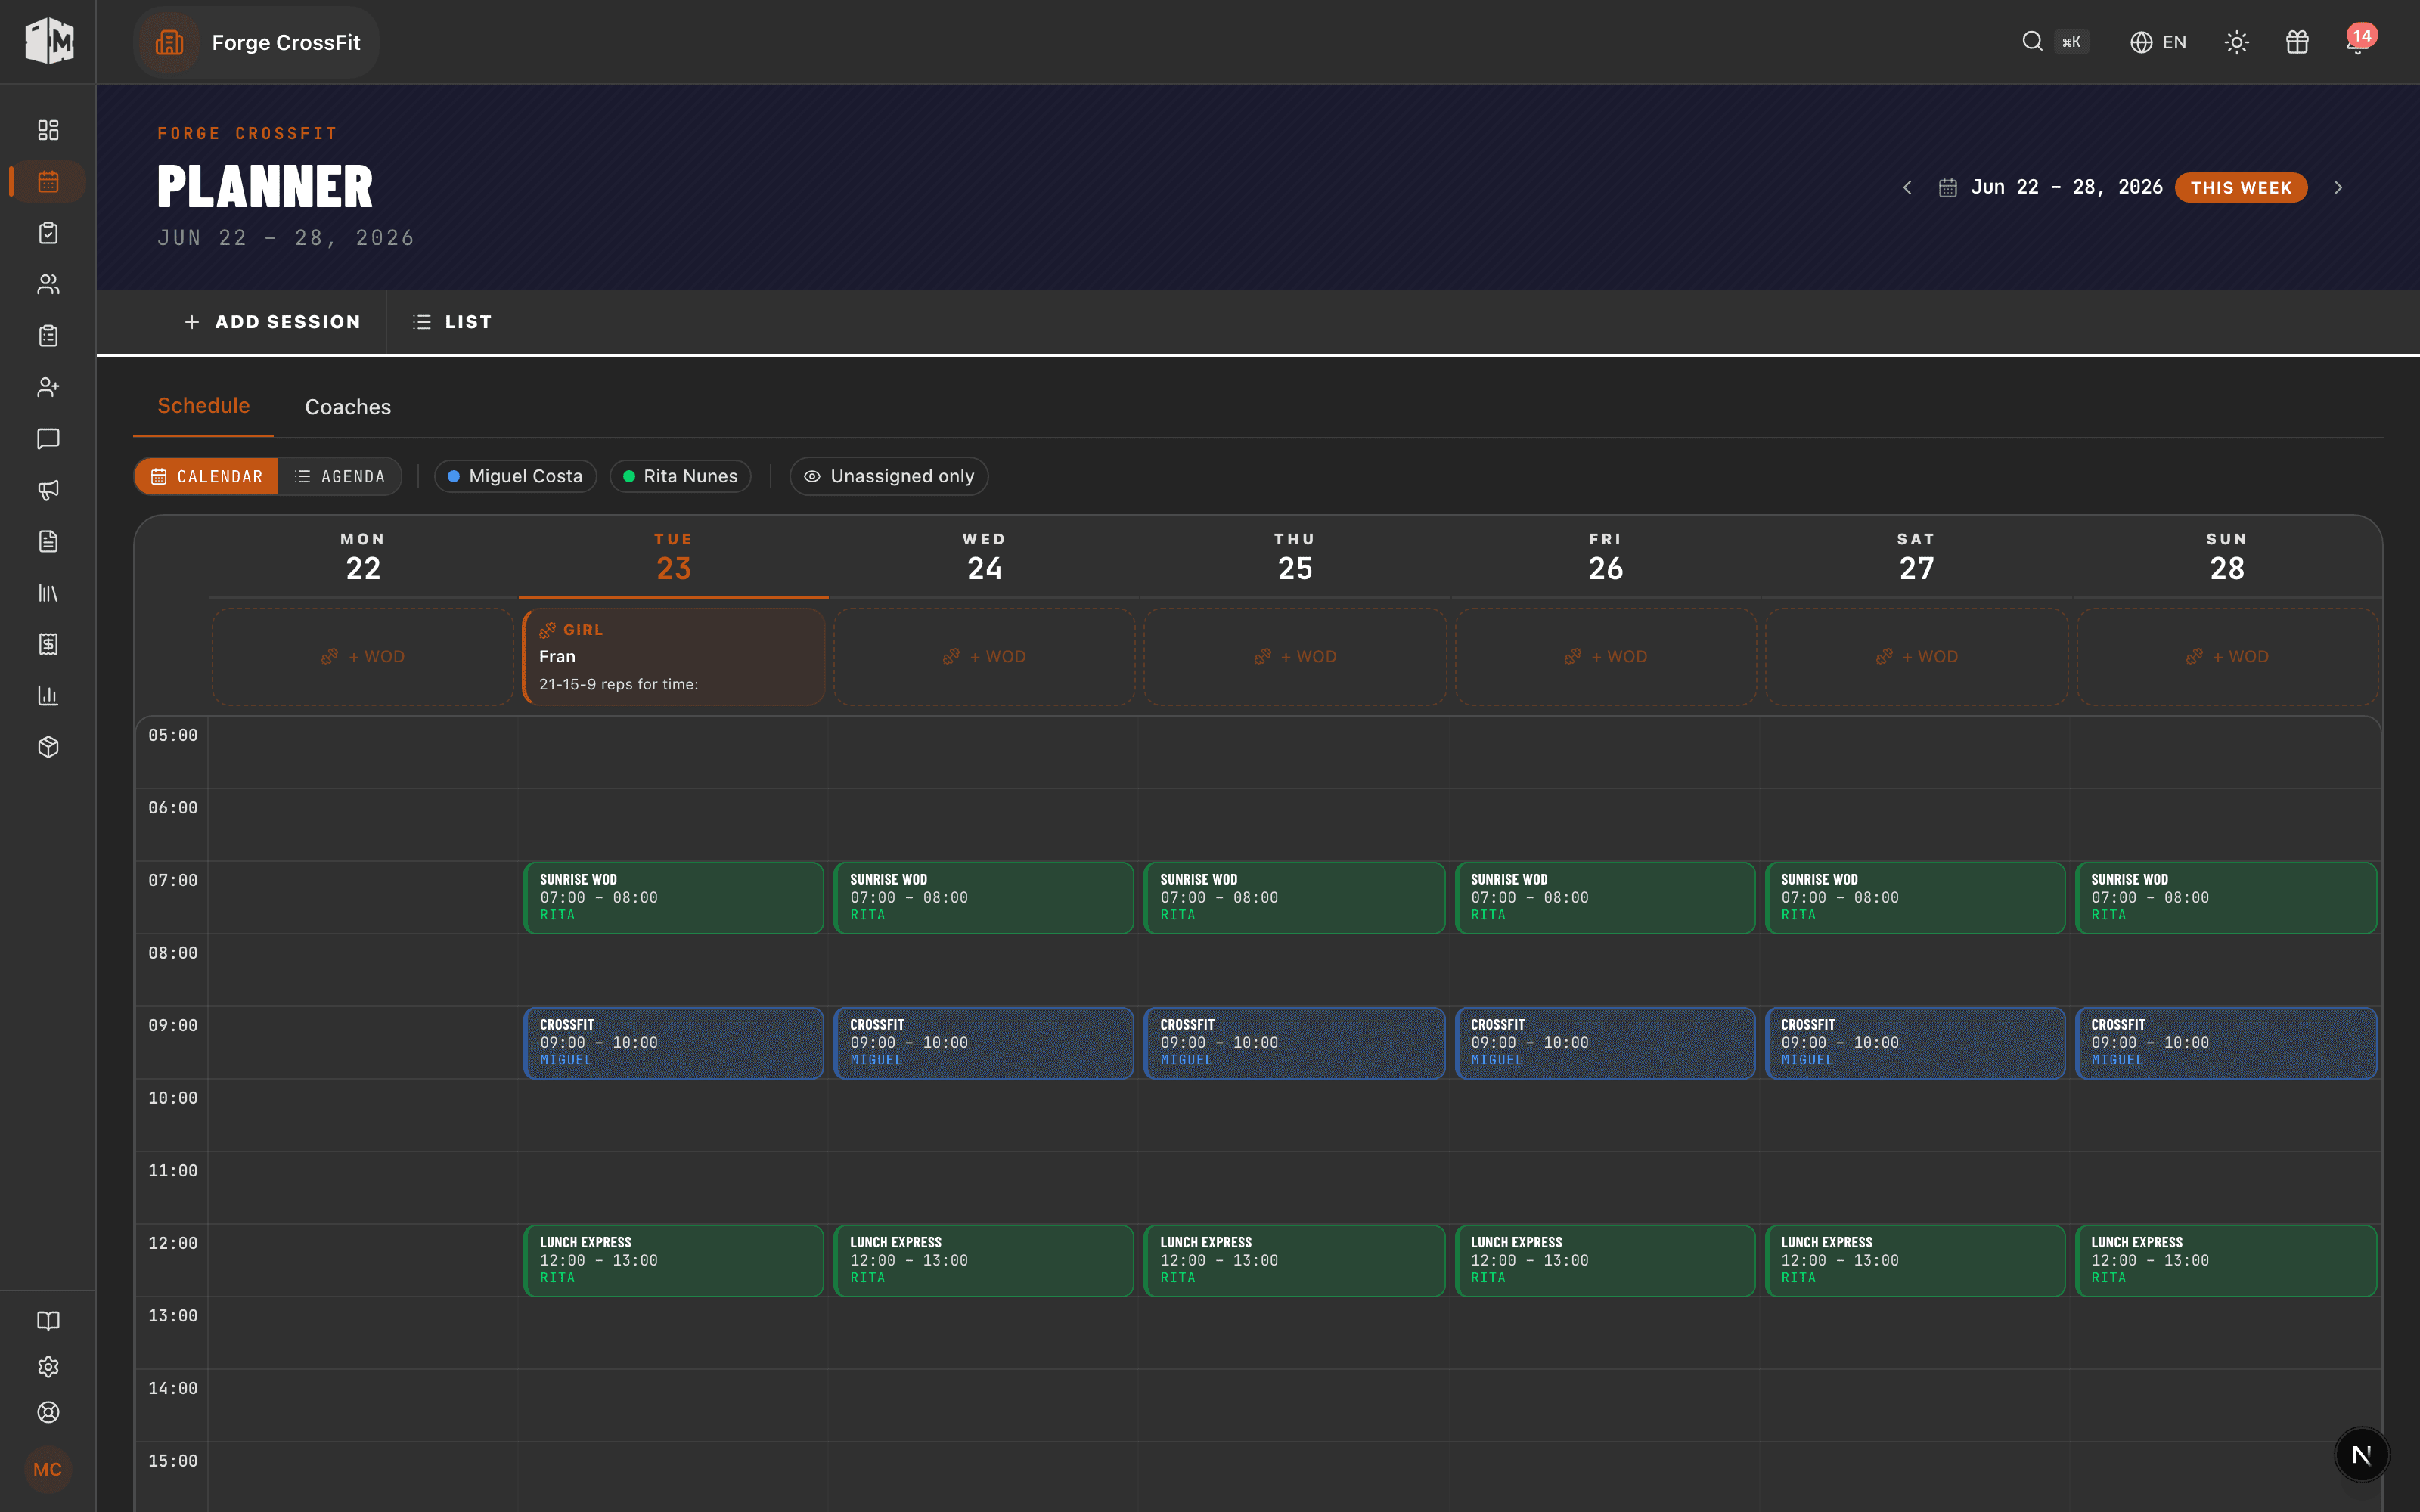Screen dimensions: 2420x1512
Task: Open search with the magnifier icon
Action: click(x=2032, y=41)
